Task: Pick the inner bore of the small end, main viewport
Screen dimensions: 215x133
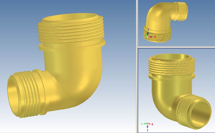Action: (x=13, y=96)
